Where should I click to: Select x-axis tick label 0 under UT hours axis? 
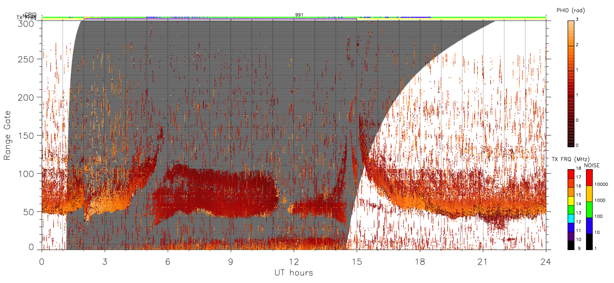[x=41, y=261]
